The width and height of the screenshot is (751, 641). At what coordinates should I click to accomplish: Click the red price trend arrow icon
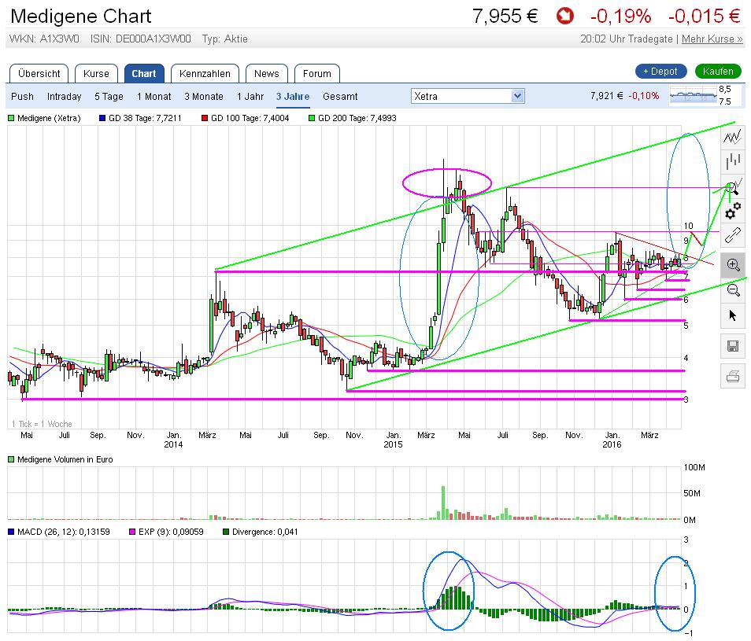(x=565, y=17)
